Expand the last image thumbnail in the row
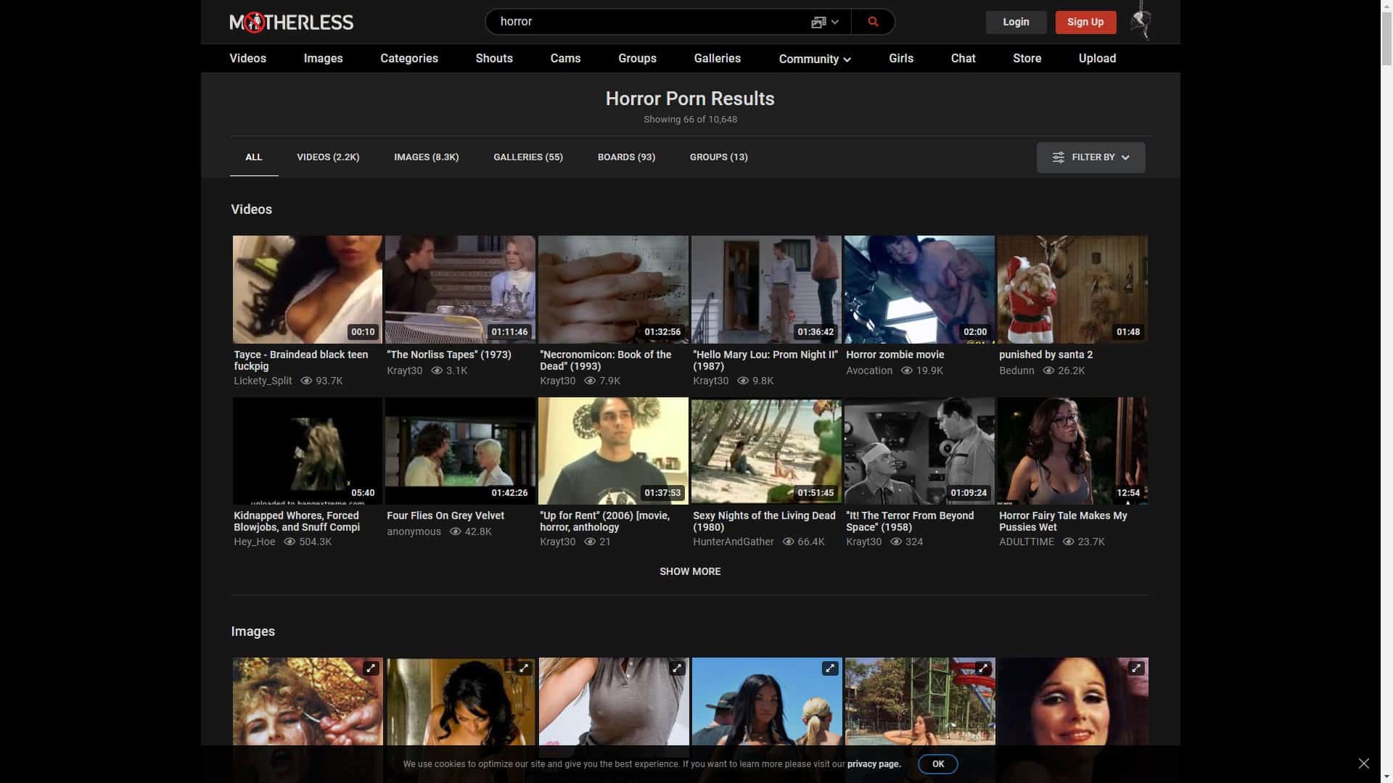The width and height of the screenshot is (1393, 783). [1136, 668]
